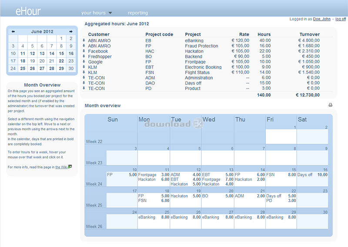348x247 pixels.
Task: Select the total turnover € 12.730,00
Action: pyautogui.click(x=308, y=95)
